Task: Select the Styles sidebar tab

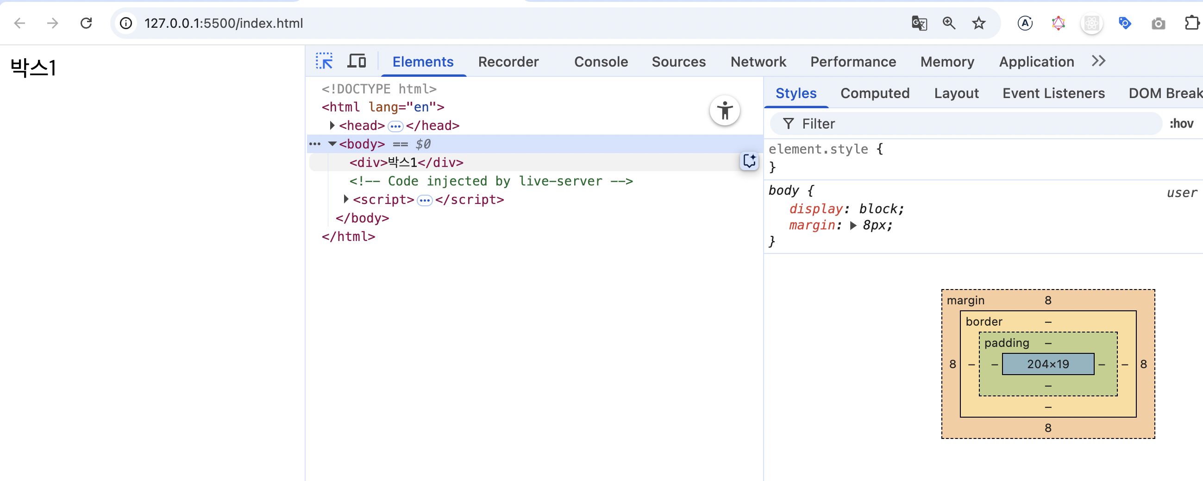Action: pyautogui.click(x=796, y=93)
